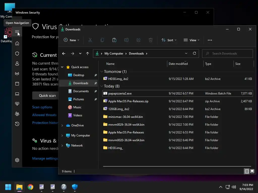Click the Paste clipboard icon in Explorer toolbar
258x193 pixels.
pos(114,40)
